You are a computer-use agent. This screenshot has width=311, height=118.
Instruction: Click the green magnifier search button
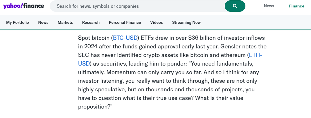235,6
